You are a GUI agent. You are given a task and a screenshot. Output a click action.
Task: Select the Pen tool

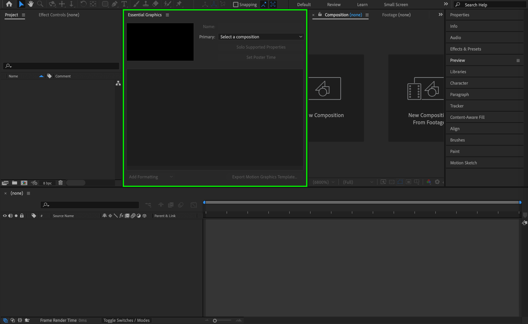click(114, 4)
